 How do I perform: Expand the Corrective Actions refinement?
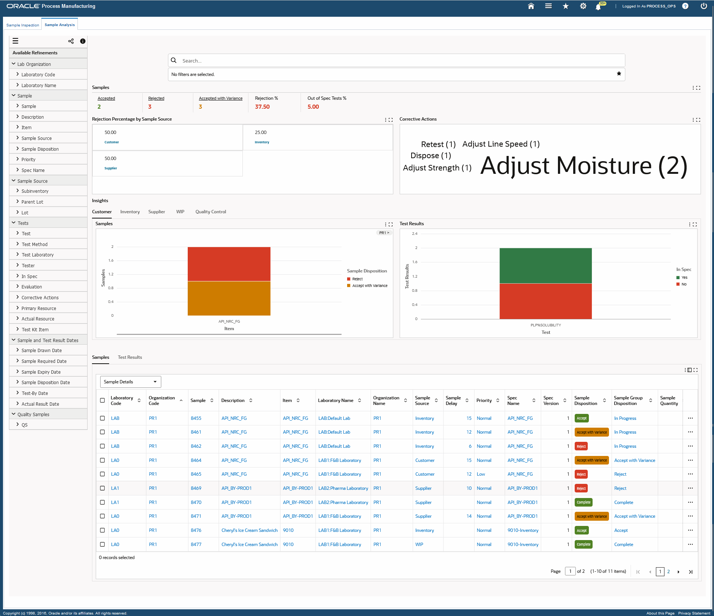tap(18, 297)
